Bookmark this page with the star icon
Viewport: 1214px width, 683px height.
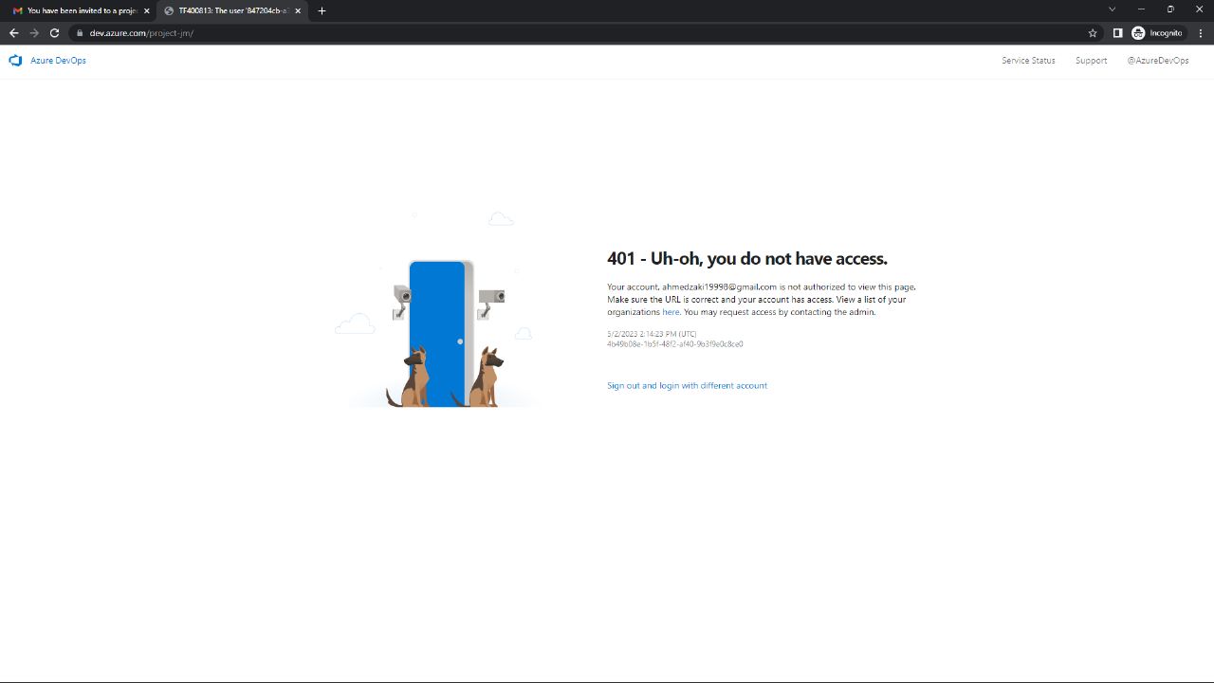coord(1093,32)
